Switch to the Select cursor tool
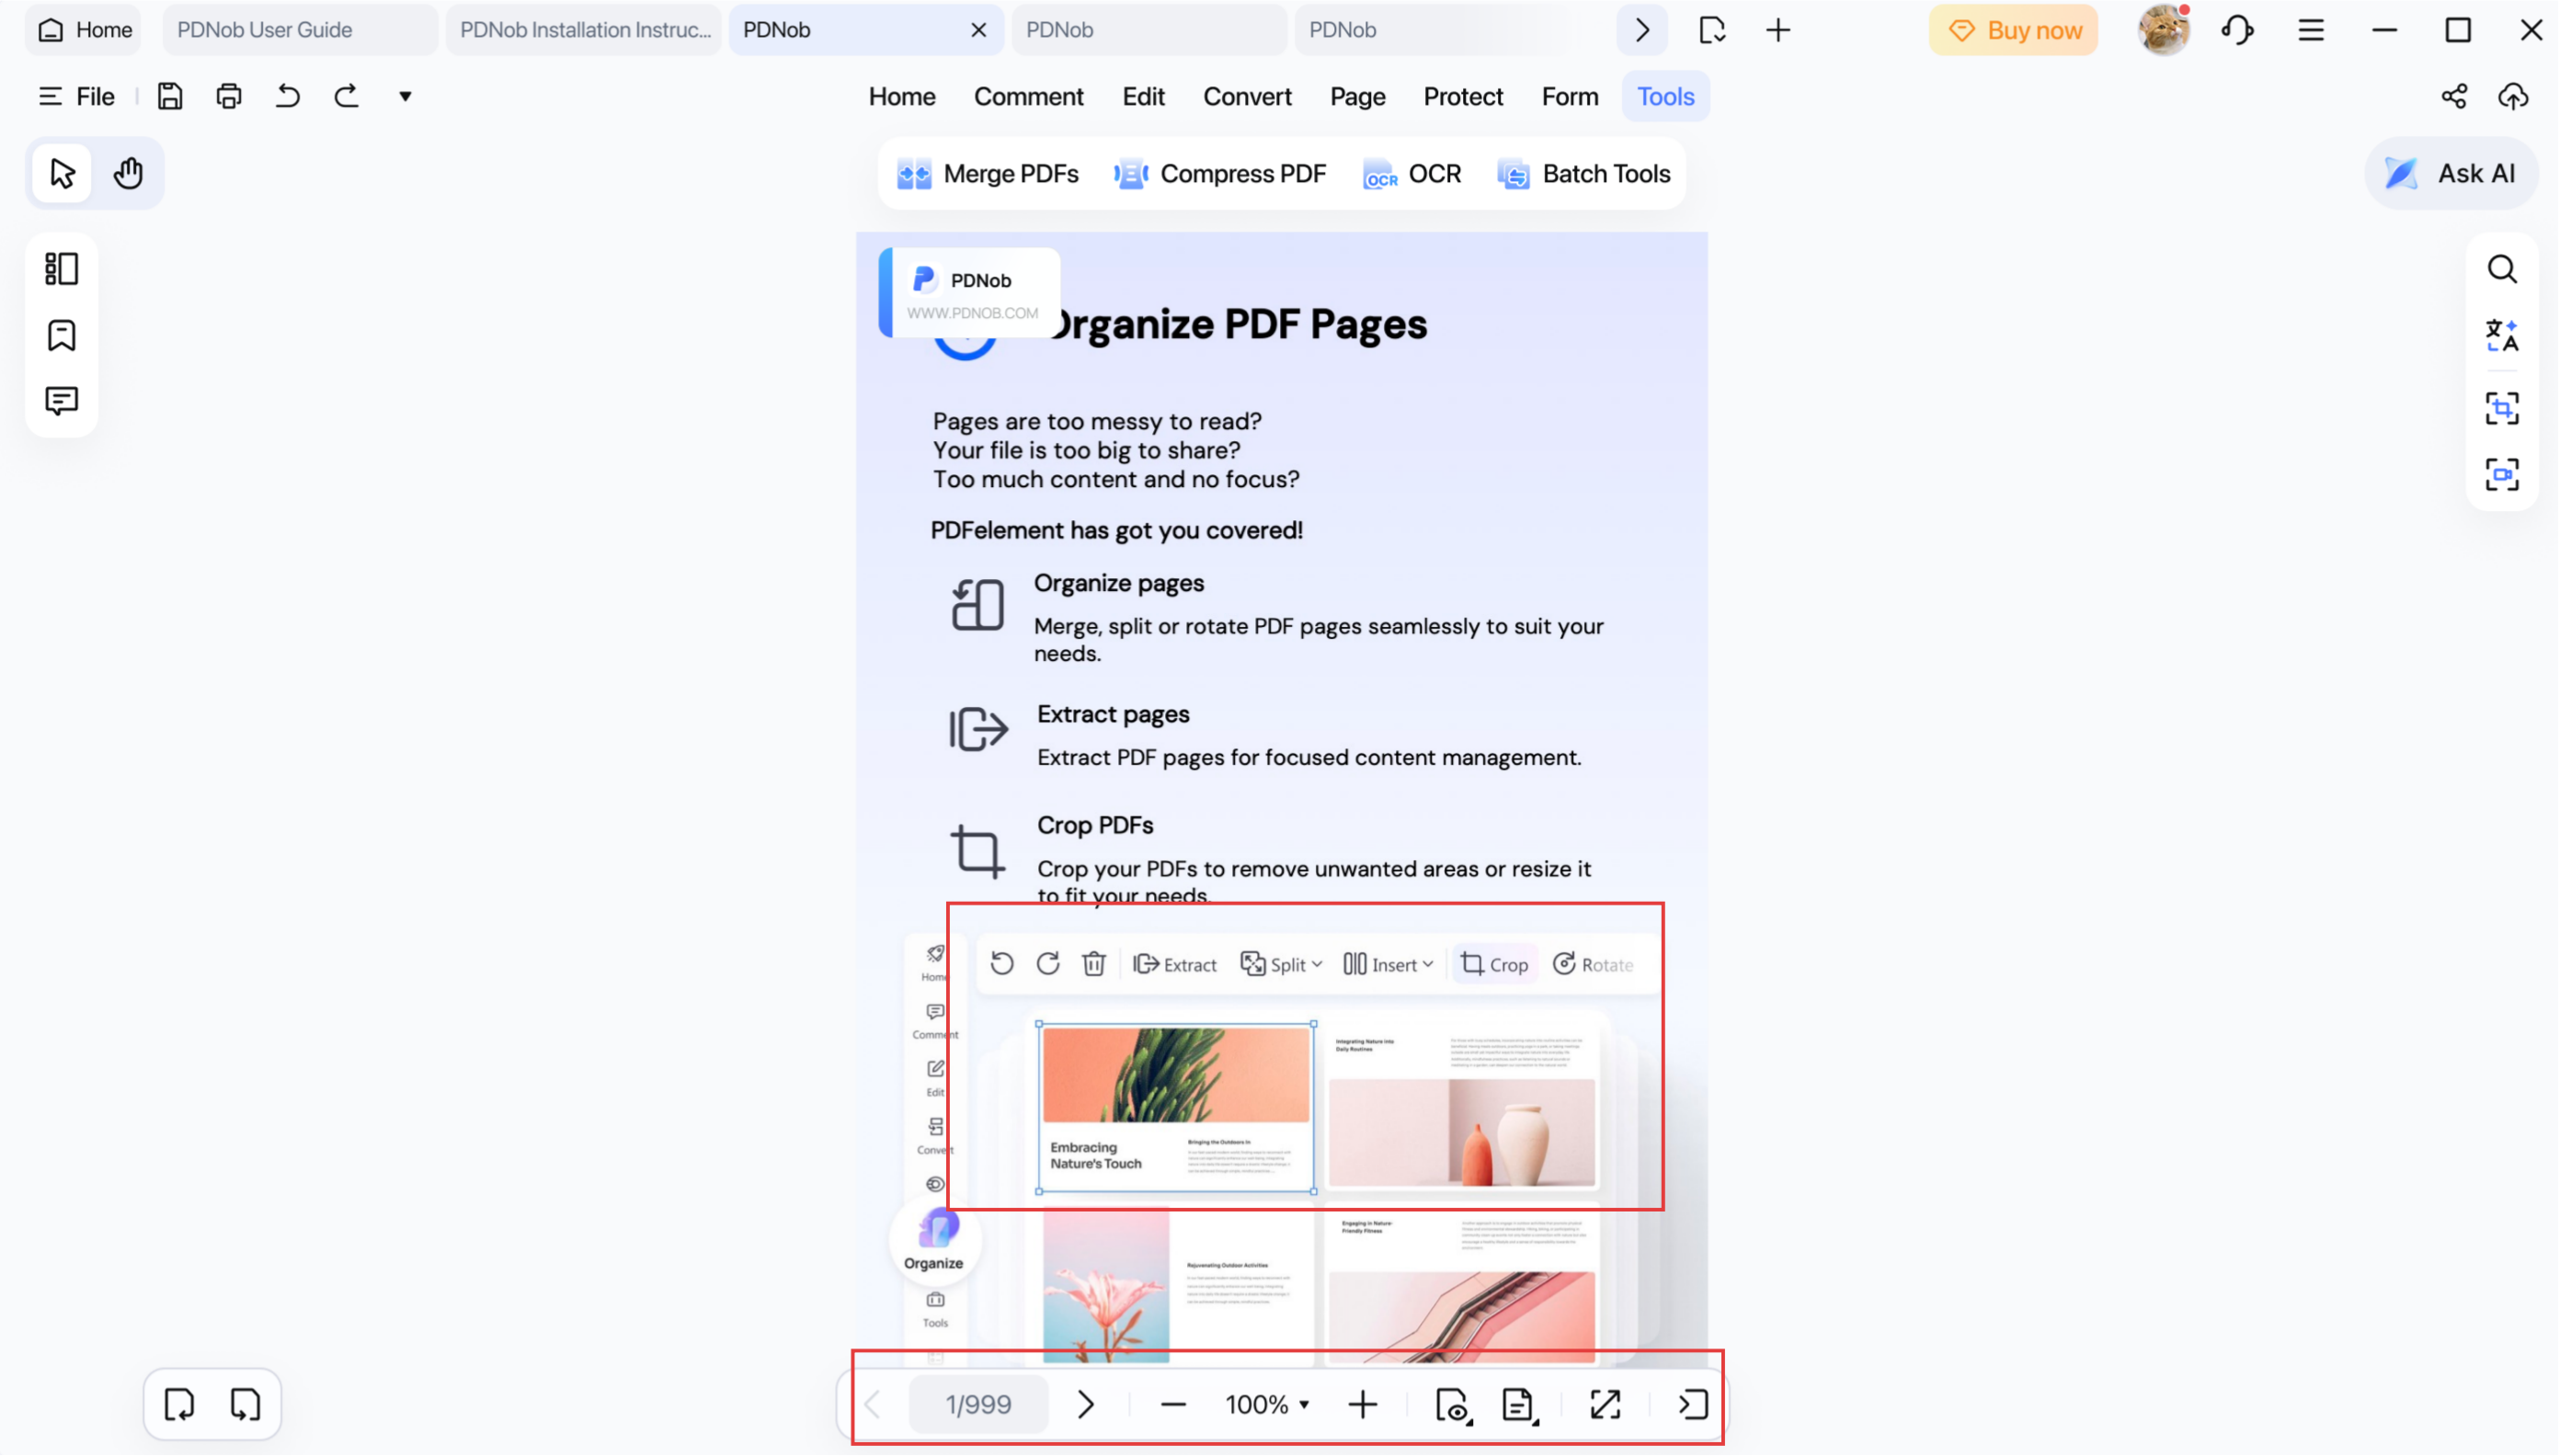 click(61, 172)
